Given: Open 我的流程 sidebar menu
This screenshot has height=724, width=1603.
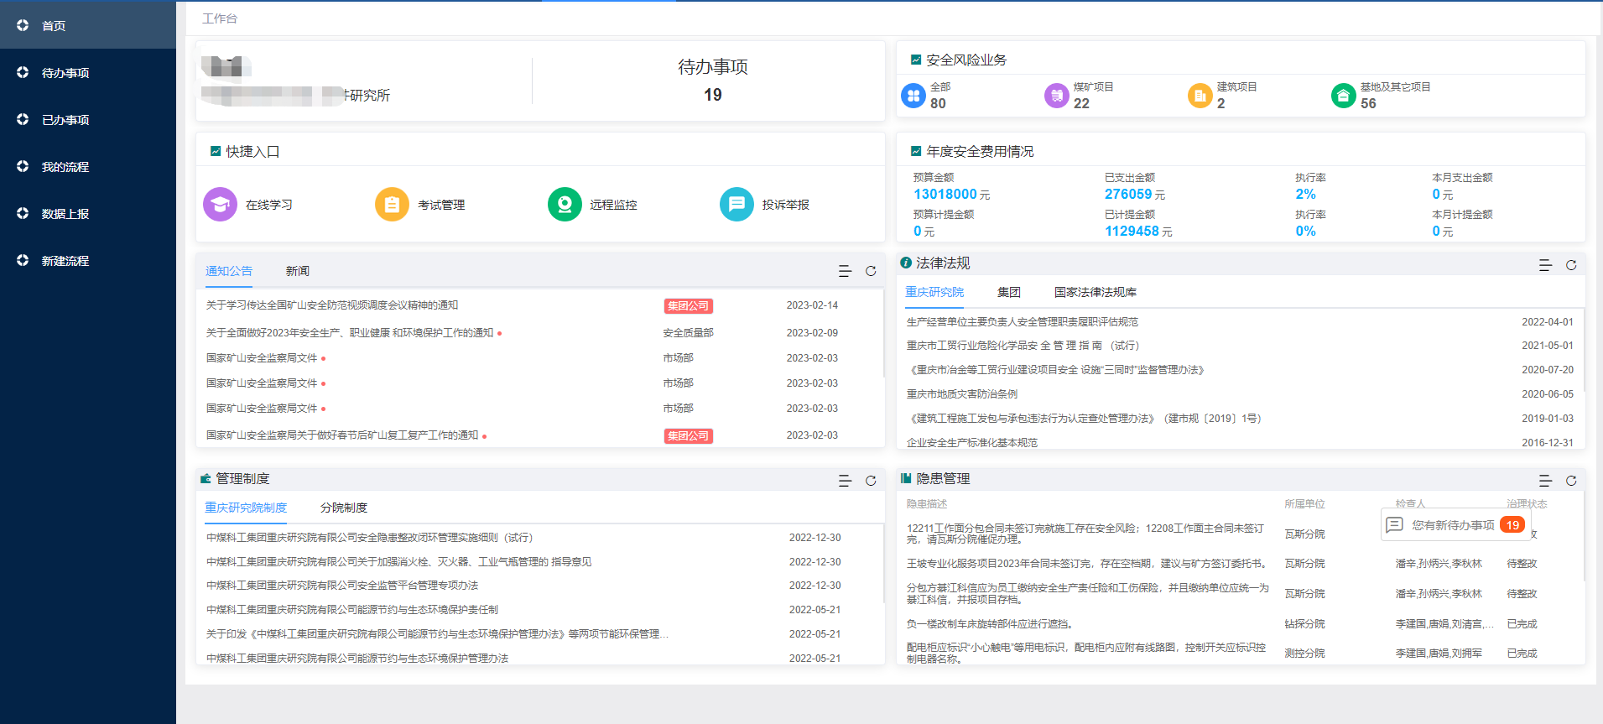Looking at the screenshot, I should click(88, 166).
